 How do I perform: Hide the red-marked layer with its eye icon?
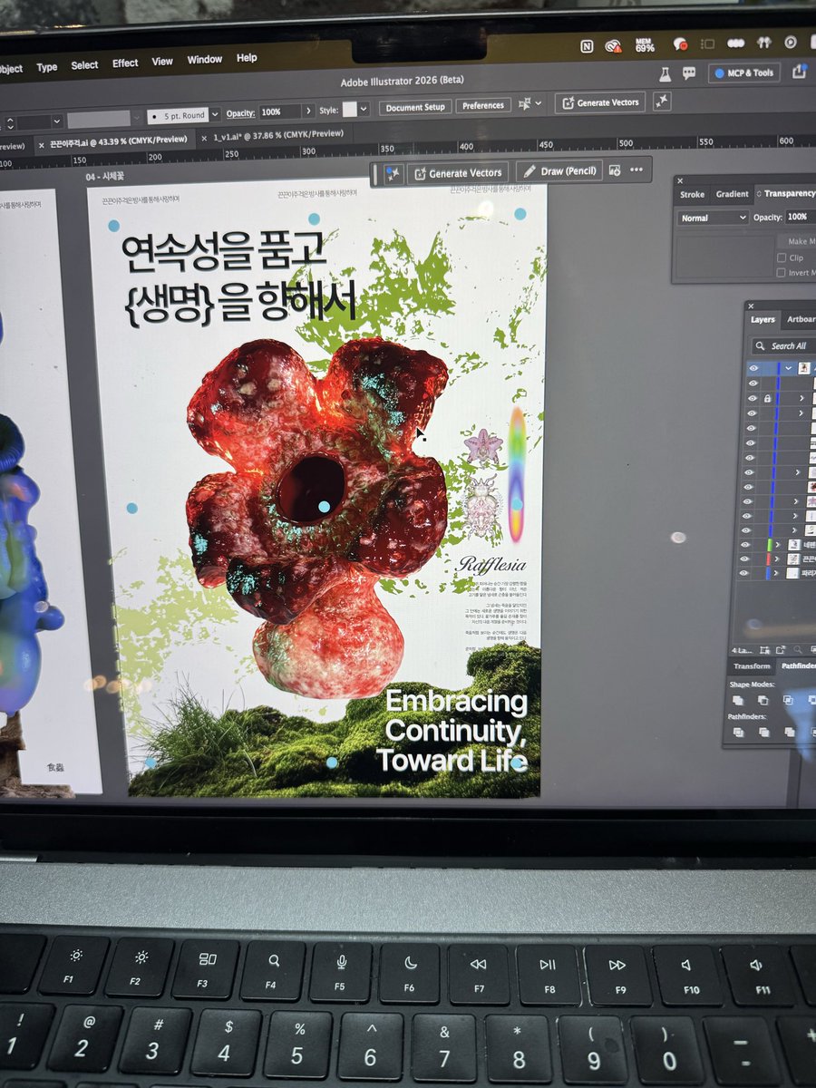click(x=744, y=559)
